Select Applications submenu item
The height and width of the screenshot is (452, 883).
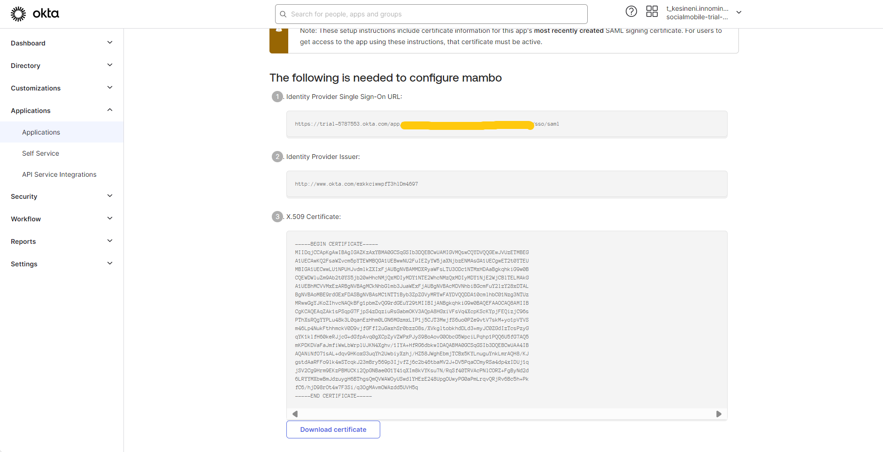coord(41,132)
